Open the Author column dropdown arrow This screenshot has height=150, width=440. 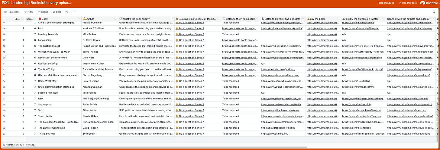tap(115, 19)
